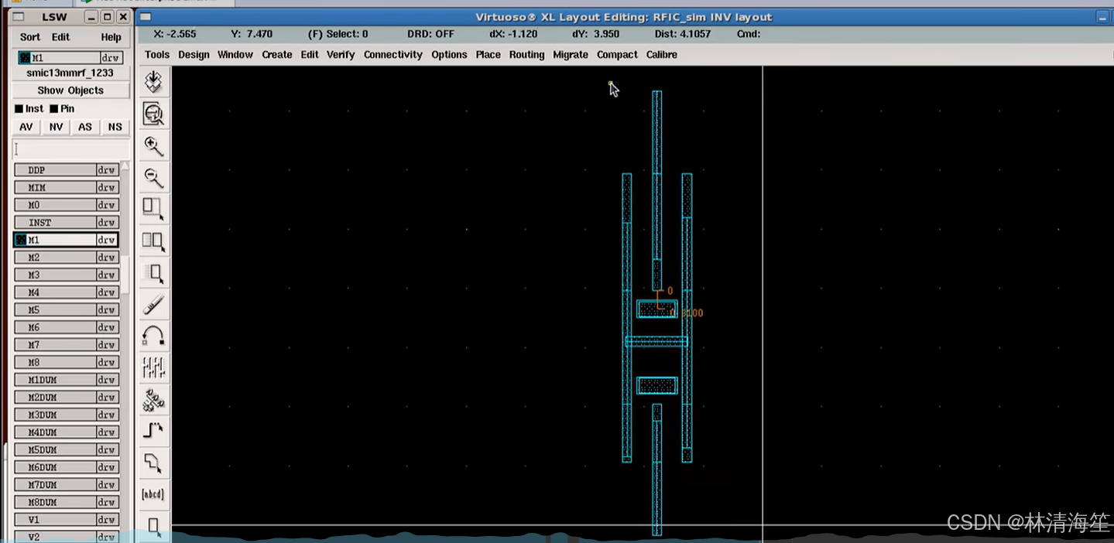The height and width of the screenshot is (543, 1114).
Task: Select the Stretch tool icon
Action: (154, 209)
